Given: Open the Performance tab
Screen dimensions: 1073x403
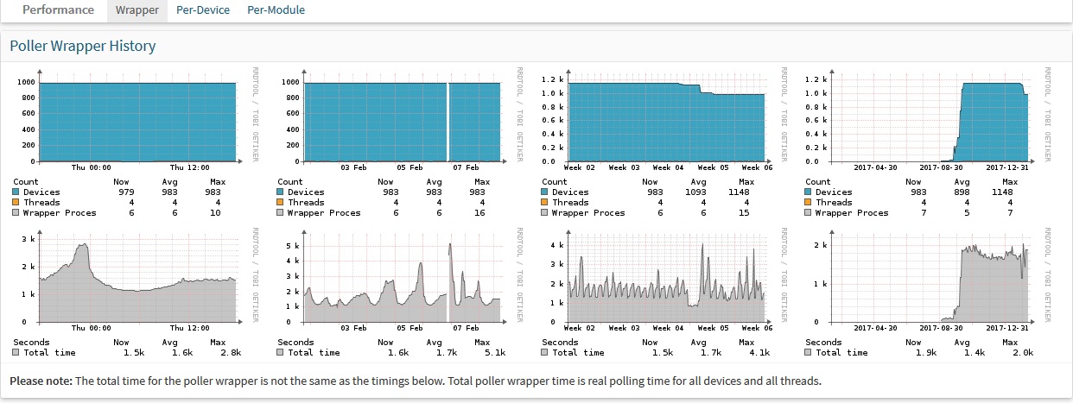Looking at the screenshot, I should (x=58, y=10).
